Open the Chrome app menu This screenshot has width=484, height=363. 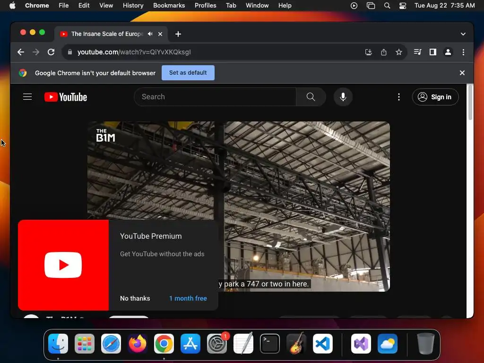37,6
